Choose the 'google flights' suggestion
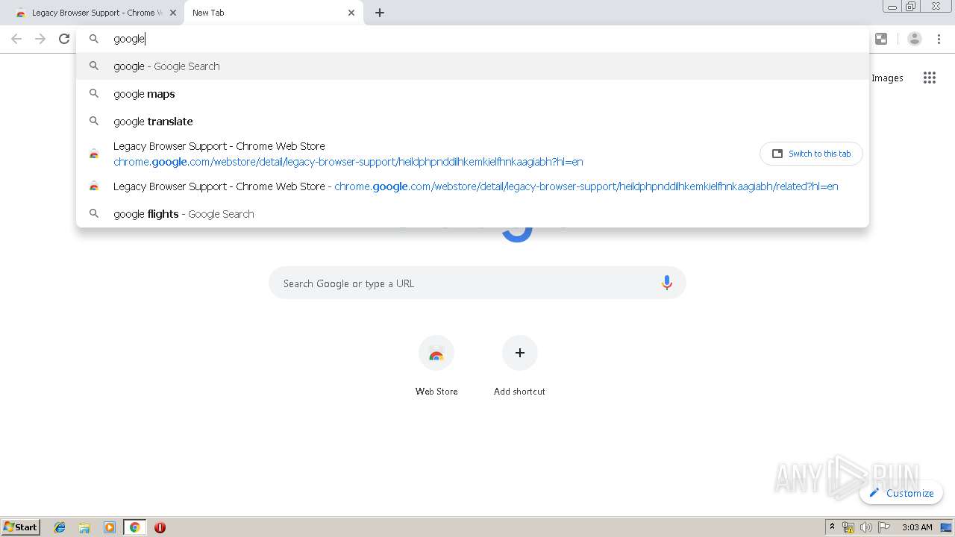Image resolution: width=955 pixels, height=537 pixels. pos(472,214)
